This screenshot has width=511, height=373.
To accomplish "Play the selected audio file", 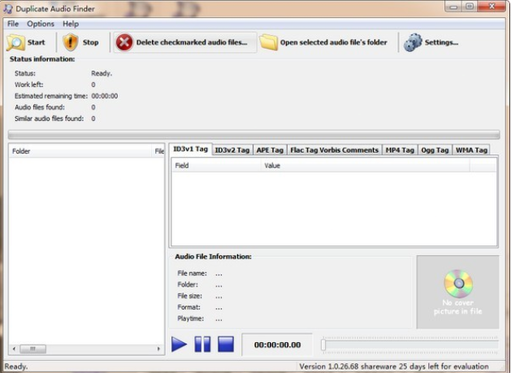I will (179, 345).
